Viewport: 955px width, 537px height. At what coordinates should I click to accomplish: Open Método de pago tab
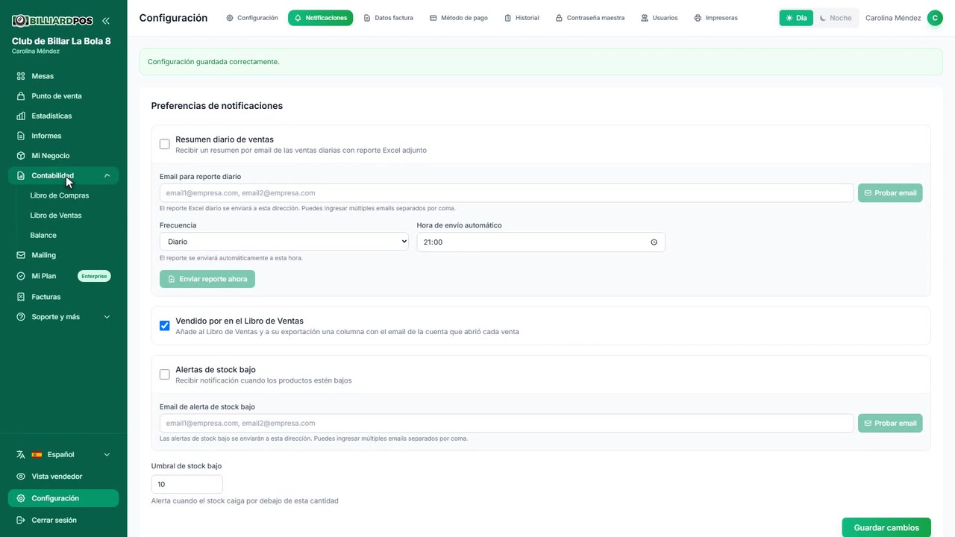[459, 18]
